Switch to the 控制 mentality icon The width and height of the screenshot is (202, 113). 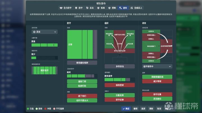click(x=110, y=8)
